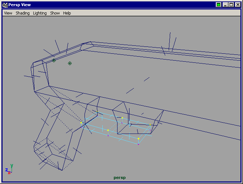Minimize the Persp View window

pyautogui.click(x=225, y=5)
